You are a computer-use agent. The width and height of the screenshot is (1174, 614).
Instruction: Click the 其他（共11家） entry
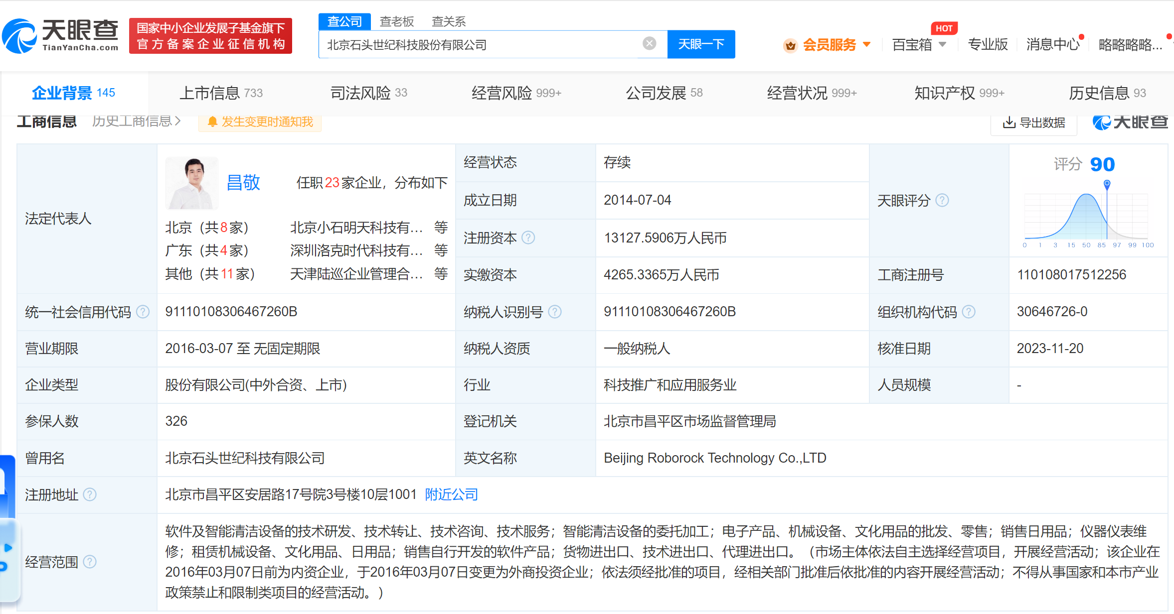[x=210, y=273]
